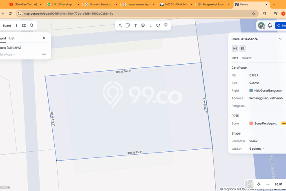286x191 pixels.
Task: Mute audio on the YouTube tab
Action: point(36,4)
